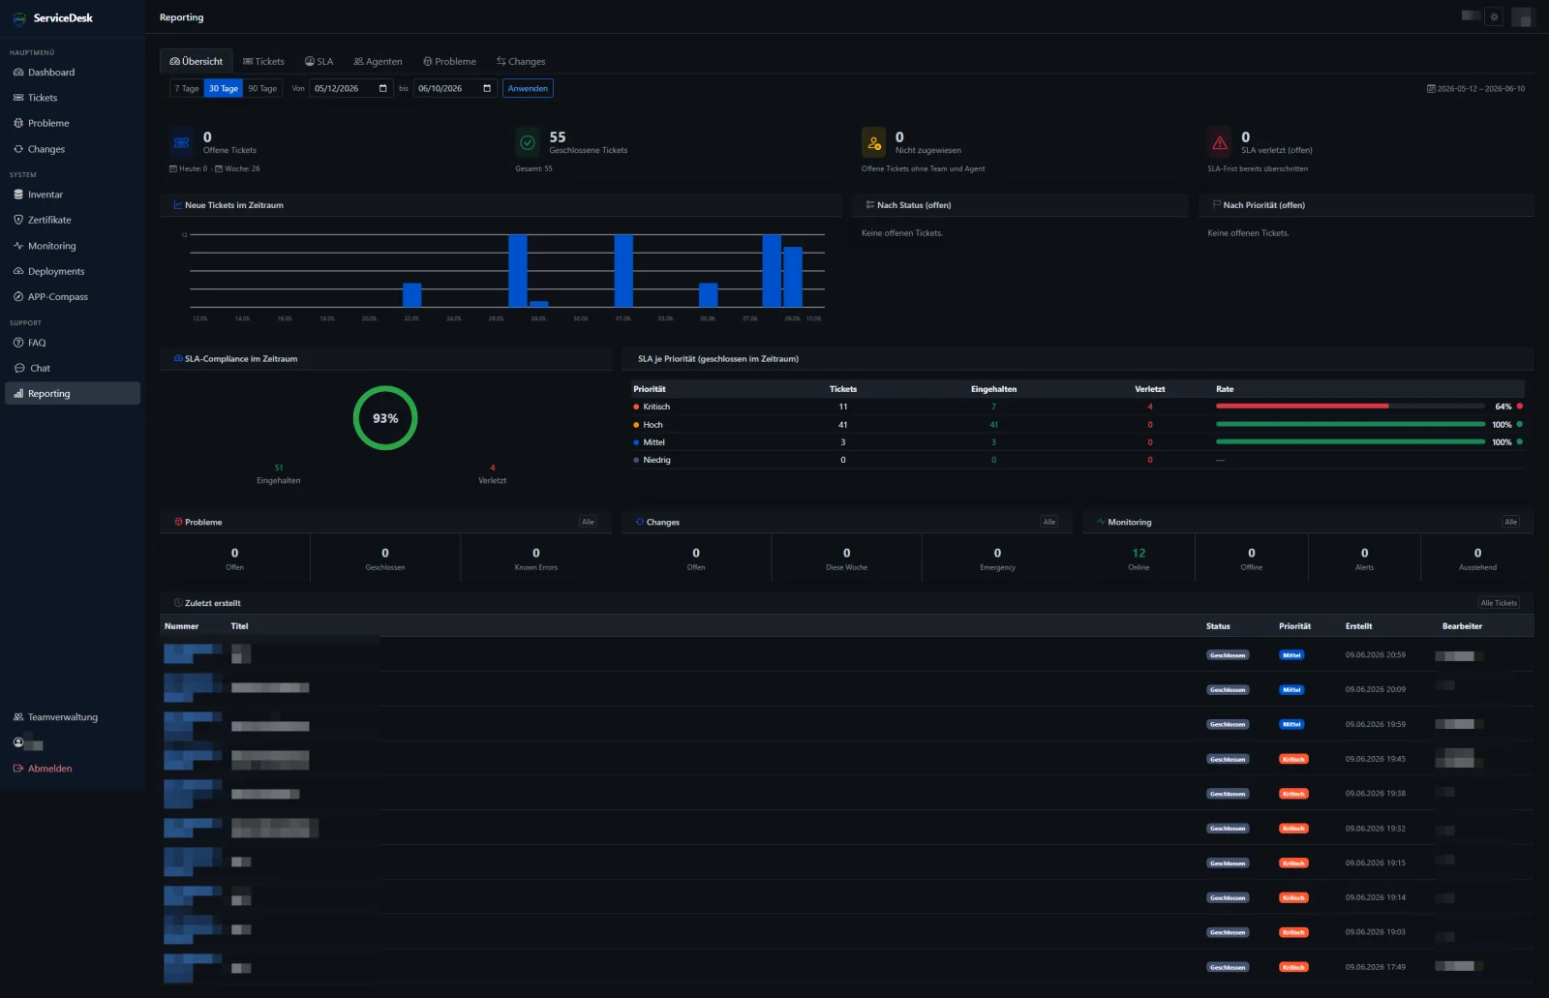Click the Geschlossene Tickets checkmark icon

click(x=528, y=142)
